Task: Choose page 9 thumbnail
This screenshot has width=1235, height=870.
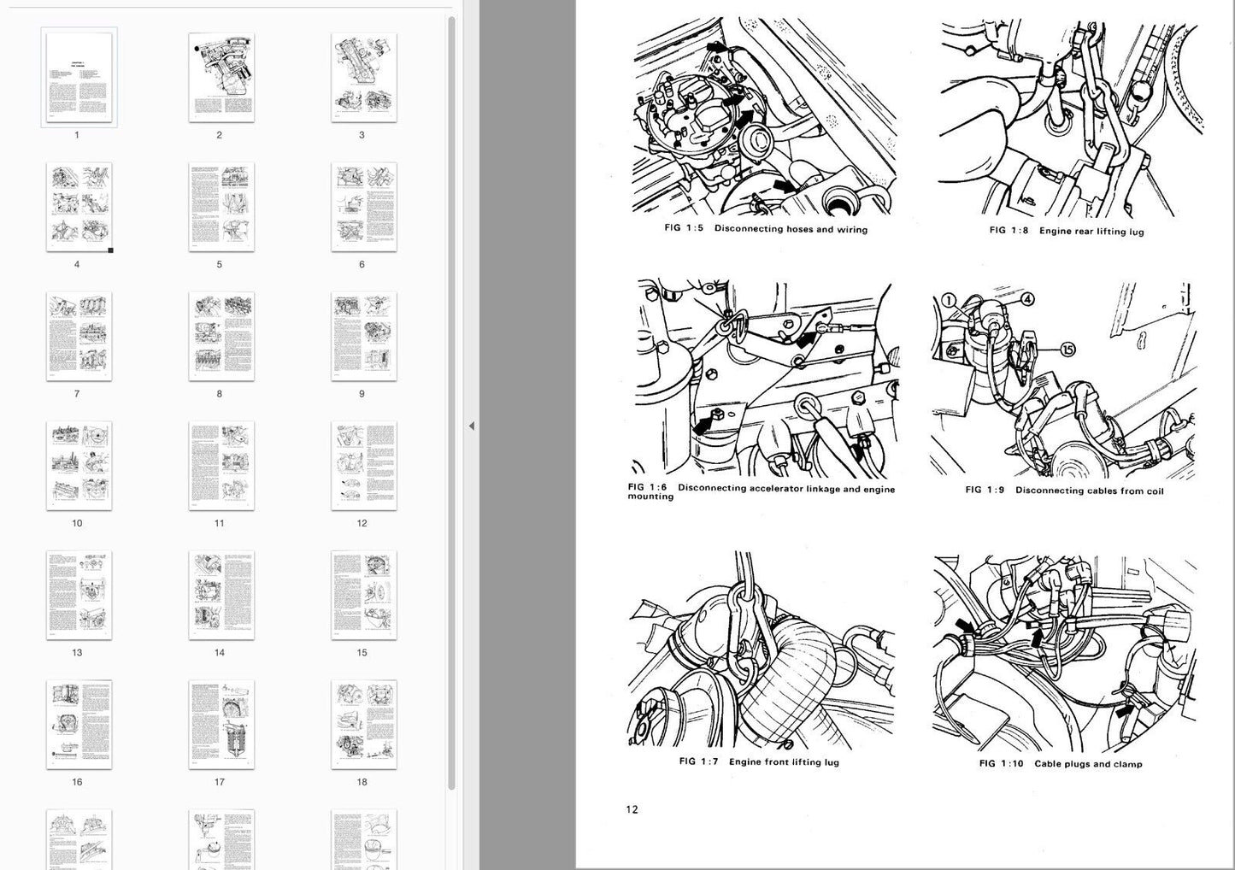Action: coord(363,337)
